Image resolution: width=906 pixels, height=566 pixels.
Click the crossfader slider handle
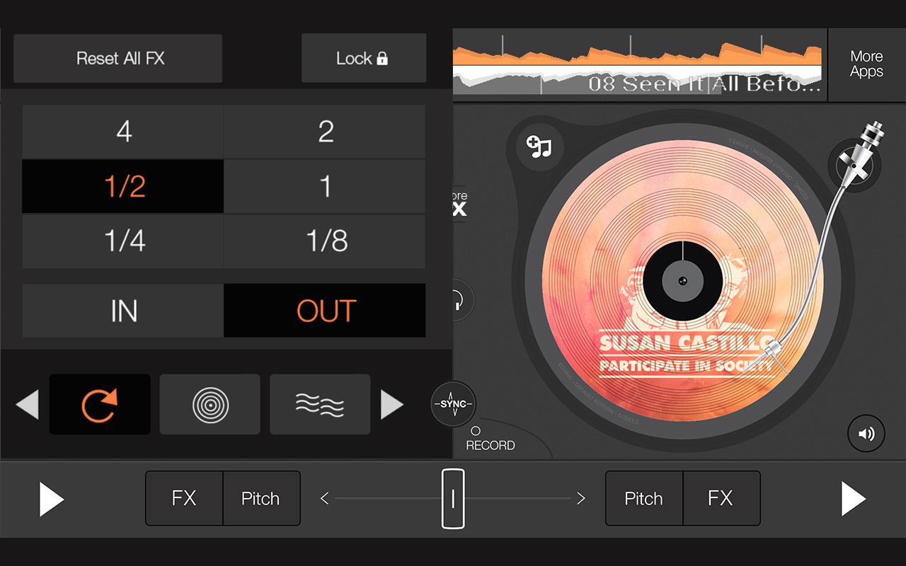[x=453, y=499]
